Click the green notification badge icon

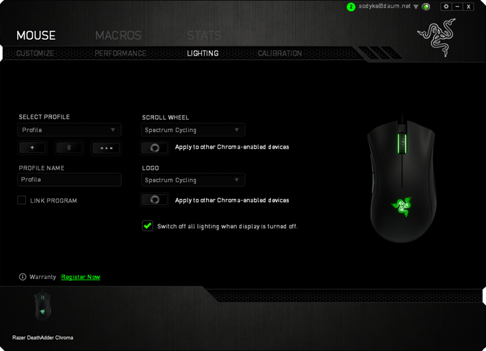coord(351,7)
